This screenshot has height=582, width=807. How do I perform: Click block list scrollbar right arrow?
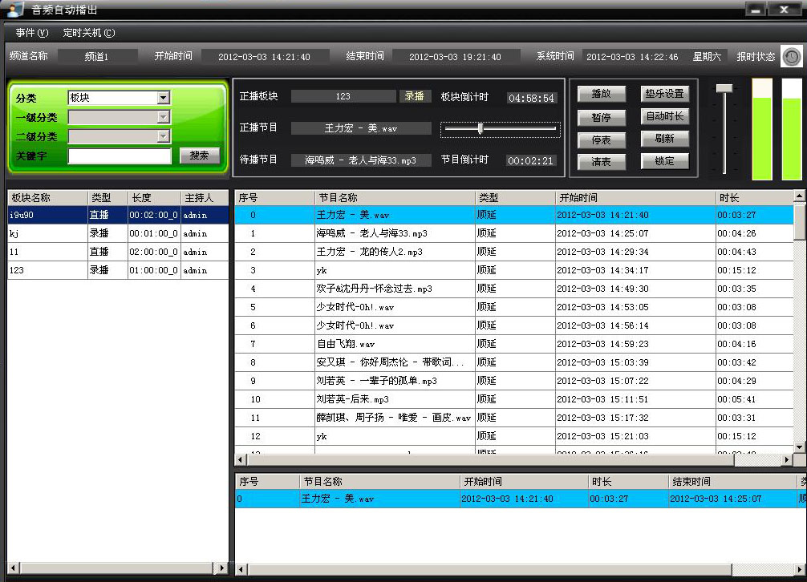pos(222,568)
